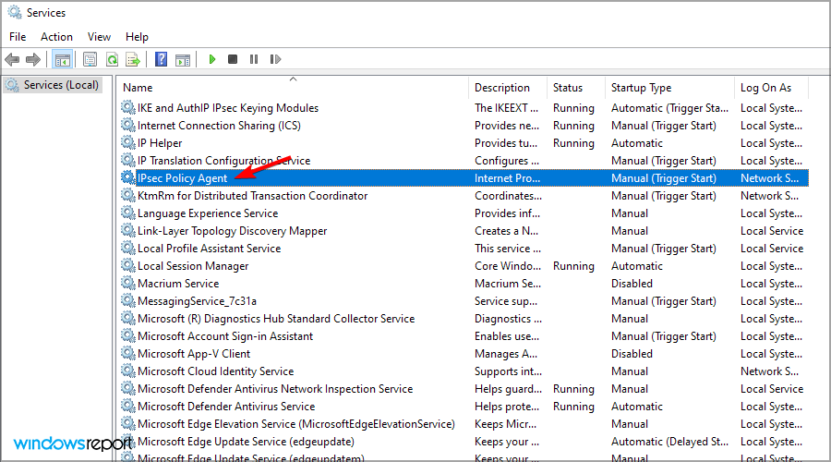Select Local Session Manager service name
The height and width of the screenshot is (462, 831).
click(x=193, y=266)
